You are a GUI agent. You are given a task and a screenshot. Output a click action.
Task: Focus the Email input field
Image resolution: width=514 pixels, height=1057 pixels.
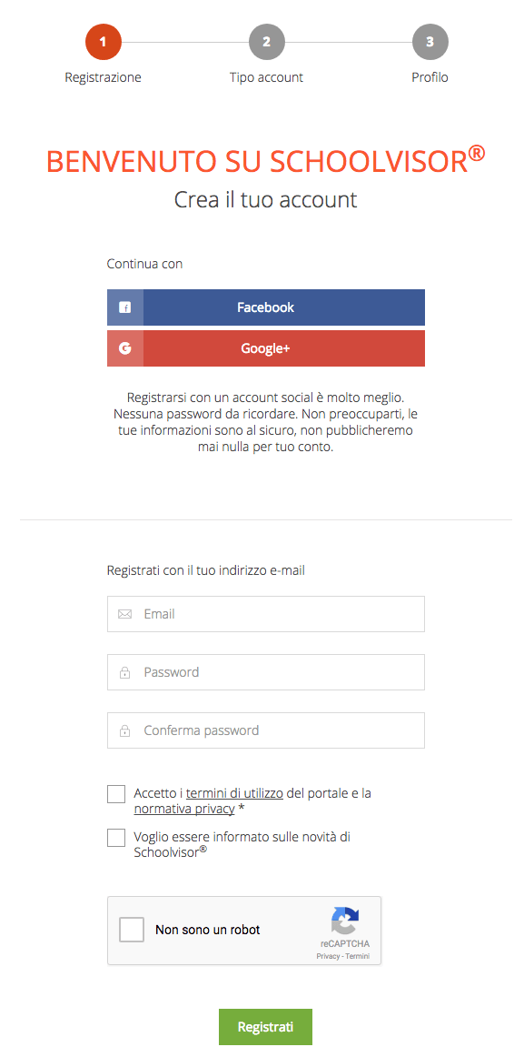[x=266, y=614]
